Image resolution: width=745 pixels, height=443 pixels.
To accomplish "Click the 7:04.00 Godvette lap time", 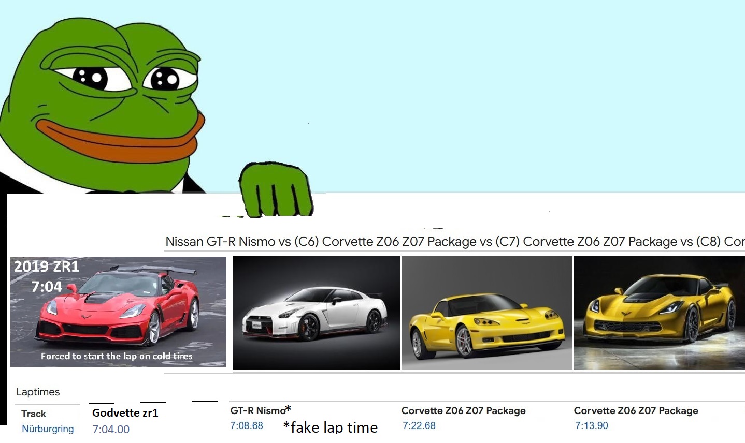I will point(111,429).
